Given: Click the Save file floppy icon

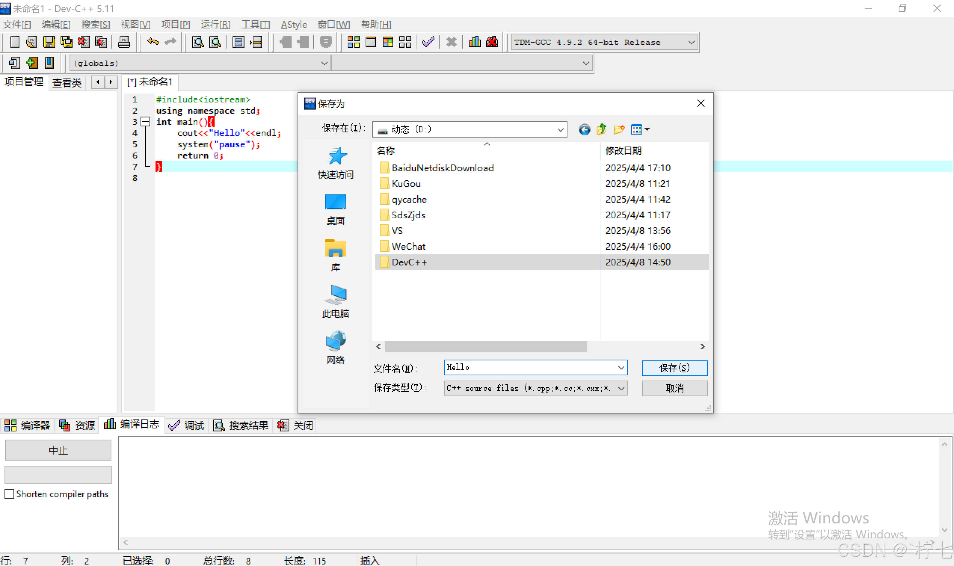Looking at the screenshot, I should coord(49,42).
